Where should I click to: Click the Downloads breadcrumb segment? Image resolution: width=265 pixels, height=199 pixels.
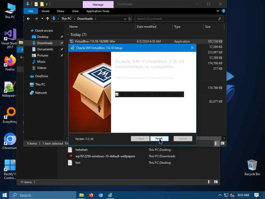coord(85,19)
